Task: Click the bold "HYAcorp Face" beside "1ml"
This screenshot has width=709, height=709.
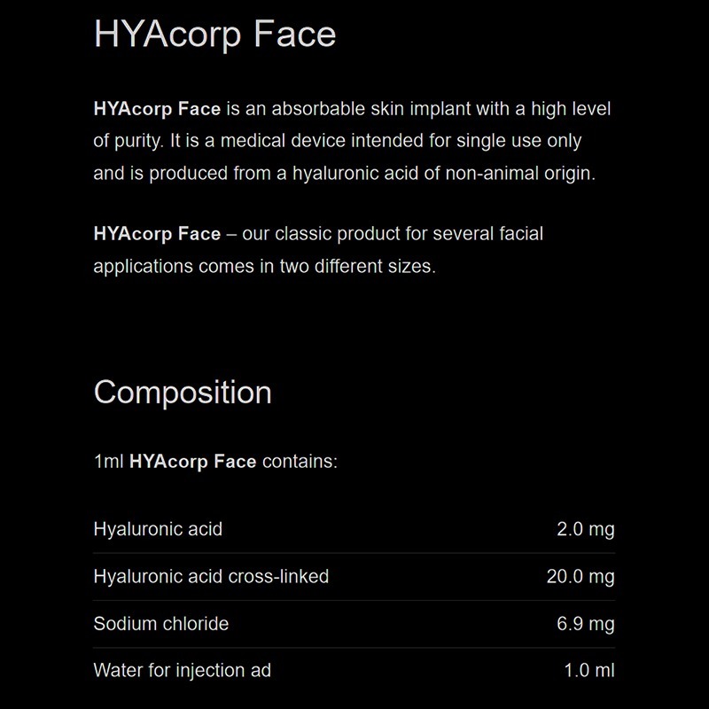Action: (192, 461)
